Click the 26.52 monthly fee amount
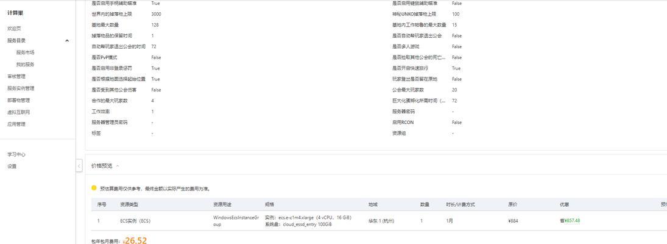Screen dimensions: 667x244 click(136, 240)
